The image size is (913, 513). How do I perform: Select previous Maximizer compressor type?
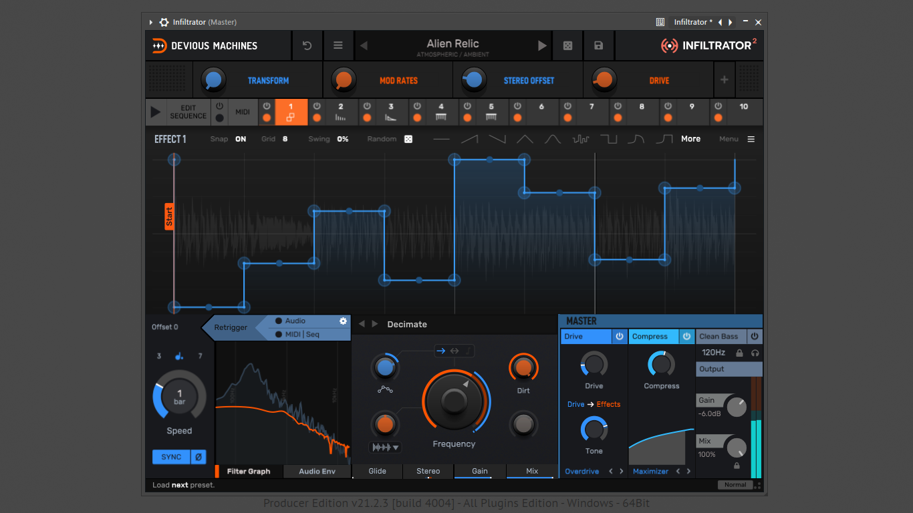point(678,472)
